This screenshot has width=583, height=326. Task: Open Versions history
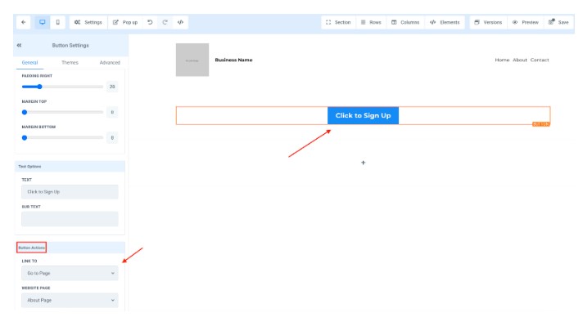[x=488, y=22]
